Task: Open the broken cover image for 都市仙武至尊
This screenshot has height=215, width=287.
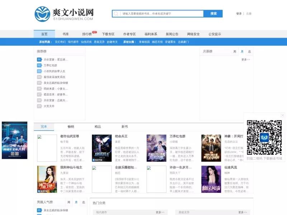Action: pos(47,148)
